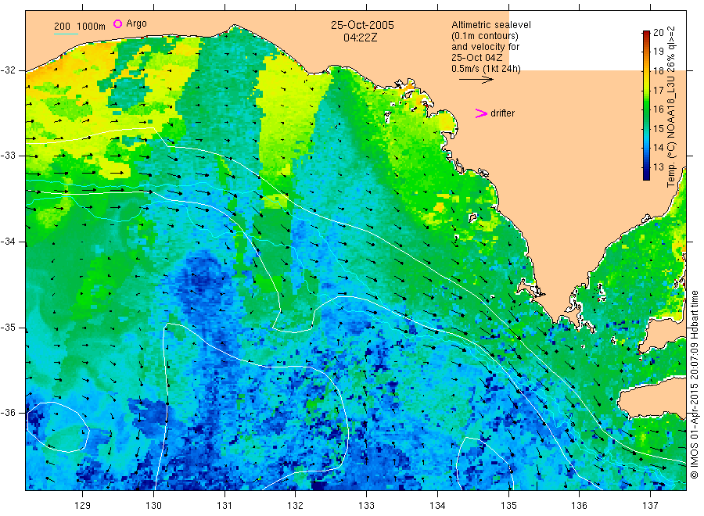The image size is (704, 516).
Task: Click the 133 longitude axis label
Action: point(366,506)
